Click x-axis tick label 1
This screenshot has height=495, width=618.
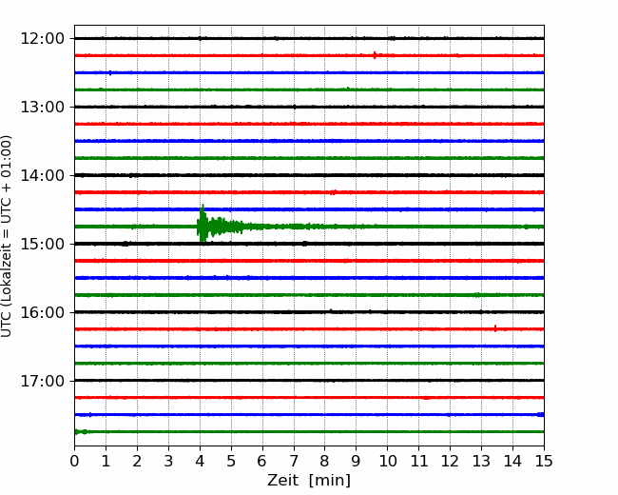(106, 461)
